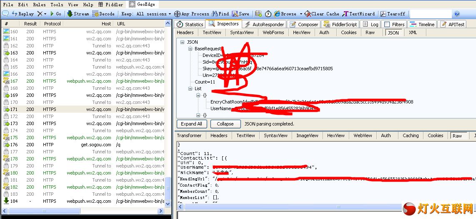Toggle Decode option in toolbar

point(103,14)
